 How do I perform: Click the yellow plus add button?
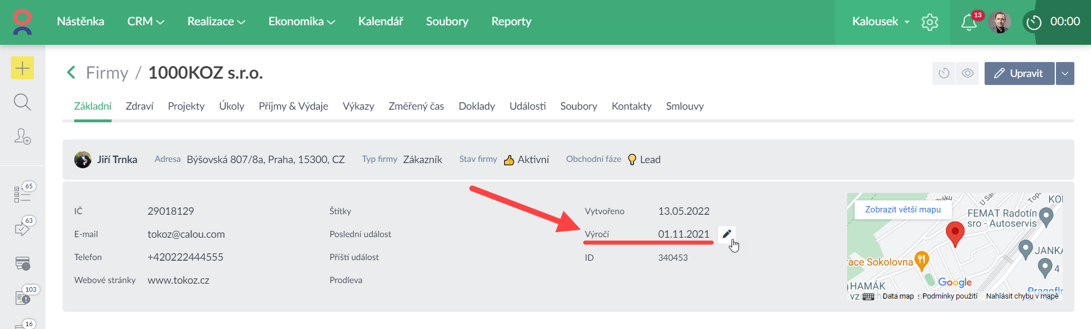pyautogui.click(x=22, y=68)
